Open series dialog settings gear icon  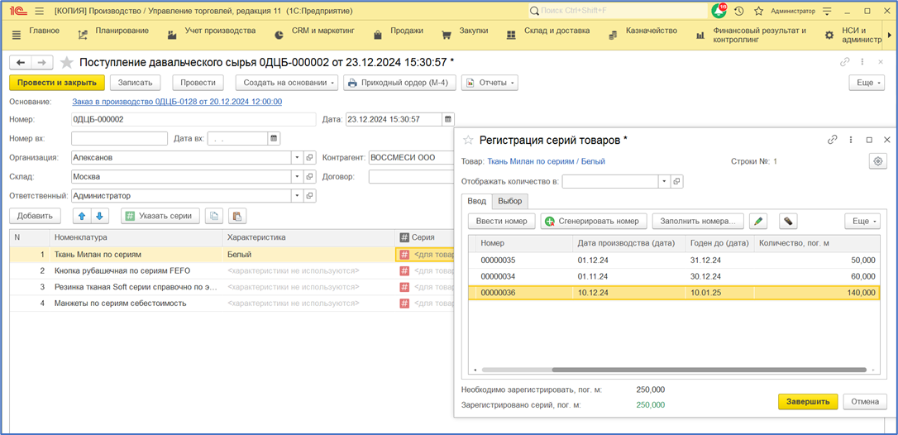(878, 162)
